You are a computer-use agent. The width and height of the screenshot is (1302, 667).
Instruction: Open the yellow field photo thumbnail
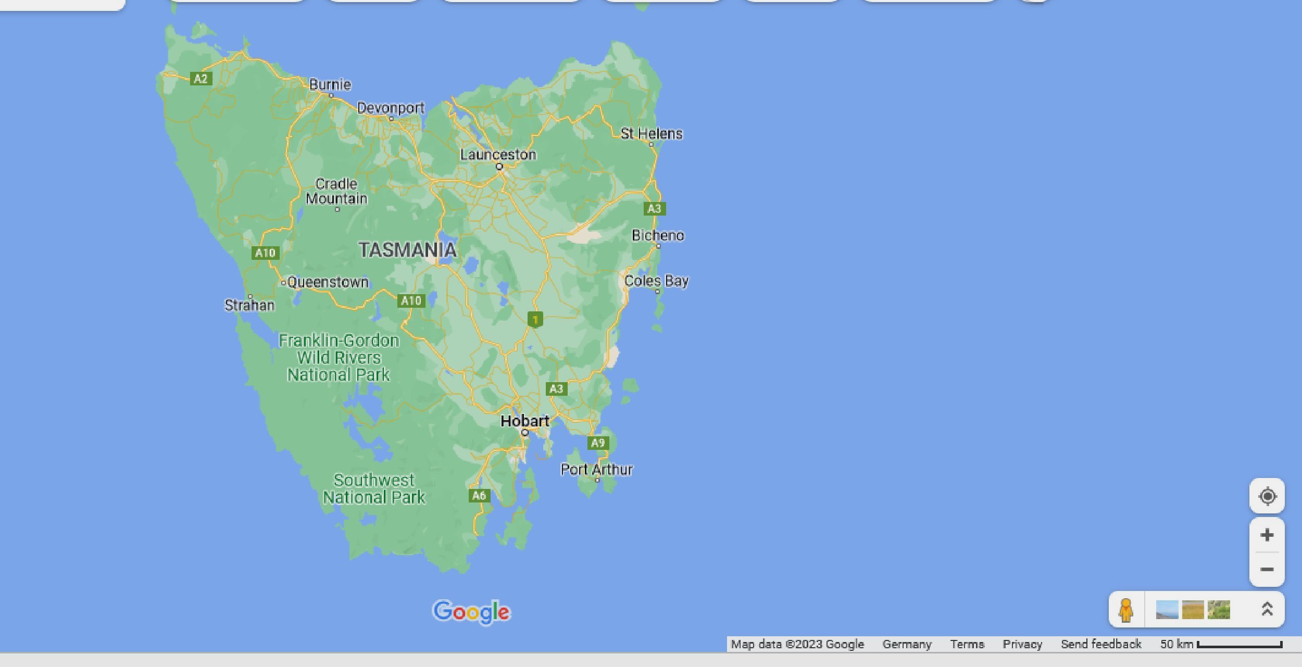(x=1193, y=610)
